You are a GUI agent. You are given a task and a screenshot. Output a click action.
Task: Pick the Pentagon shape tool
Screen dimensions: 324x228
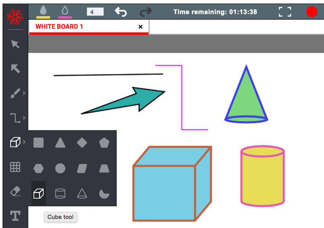[x=104, y=143]
